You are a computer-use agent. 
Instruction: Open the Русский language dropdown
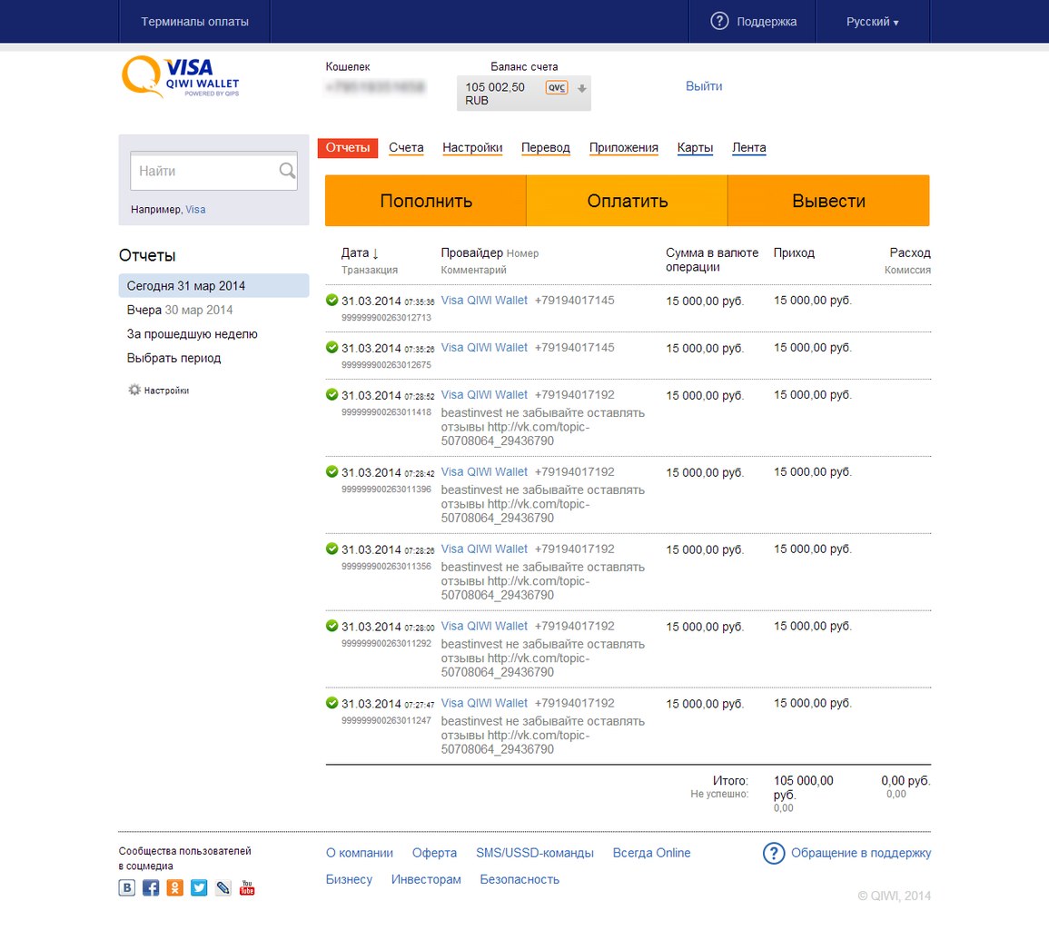[x=872, y=22]
